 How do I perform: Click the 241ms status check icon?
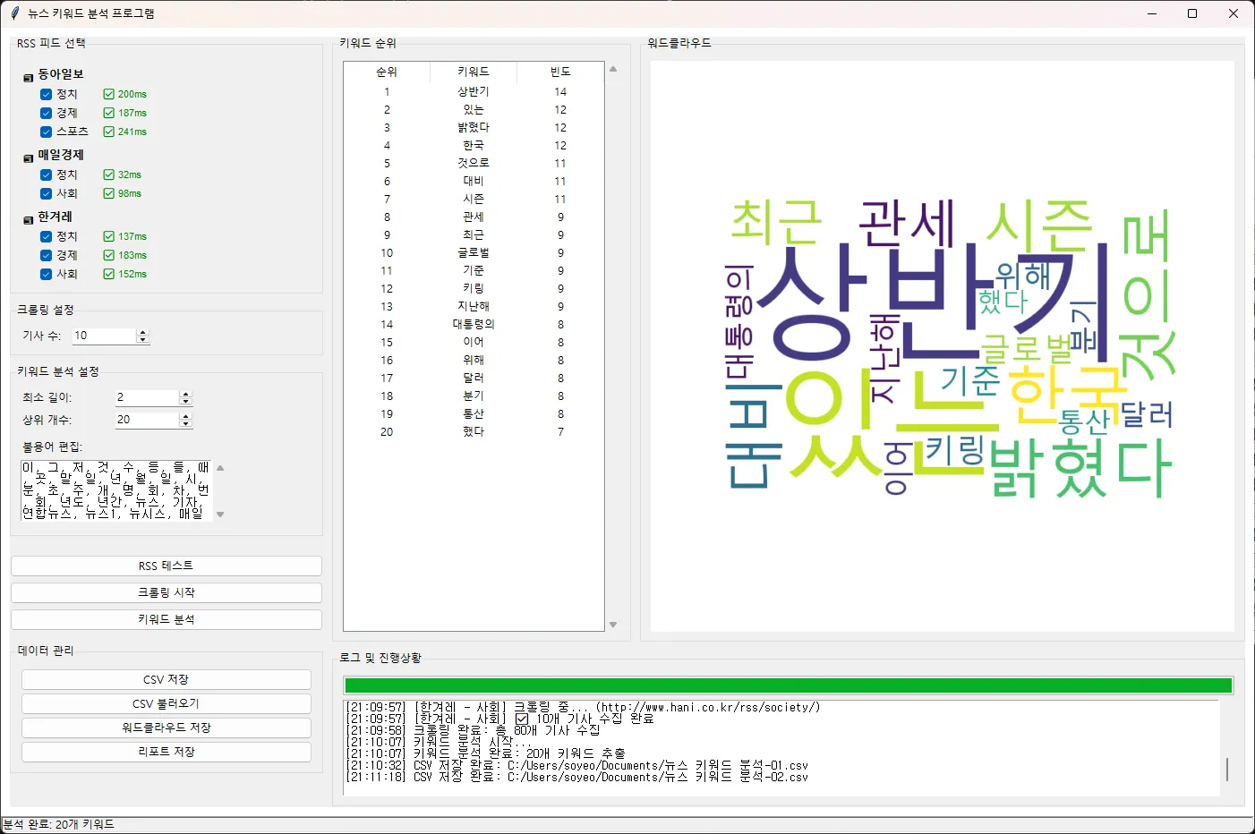[108, 132]
